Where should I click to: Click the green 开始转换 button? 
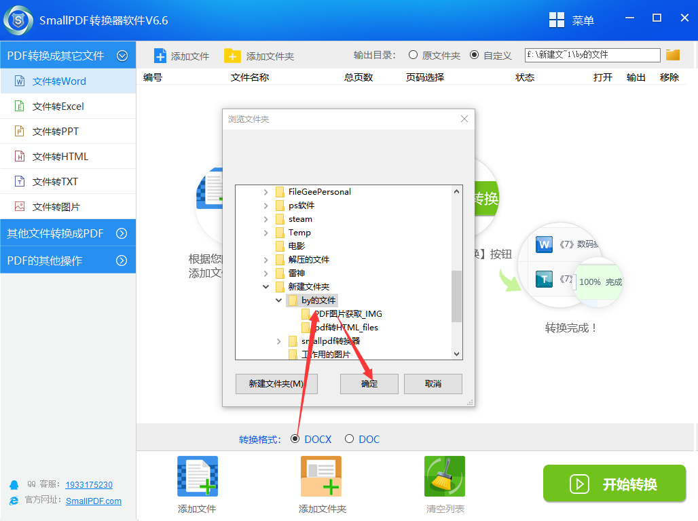(614, 484)
